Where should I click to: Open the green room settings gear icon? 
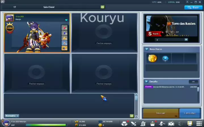(102, 7)
